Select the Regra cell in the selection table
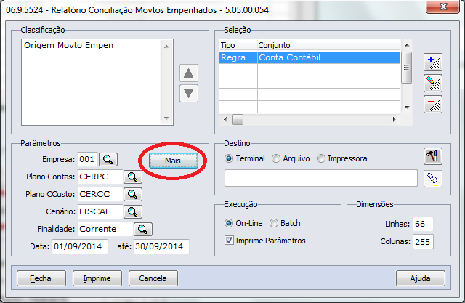The image size is (465, 303). click(x=238, y=57)
